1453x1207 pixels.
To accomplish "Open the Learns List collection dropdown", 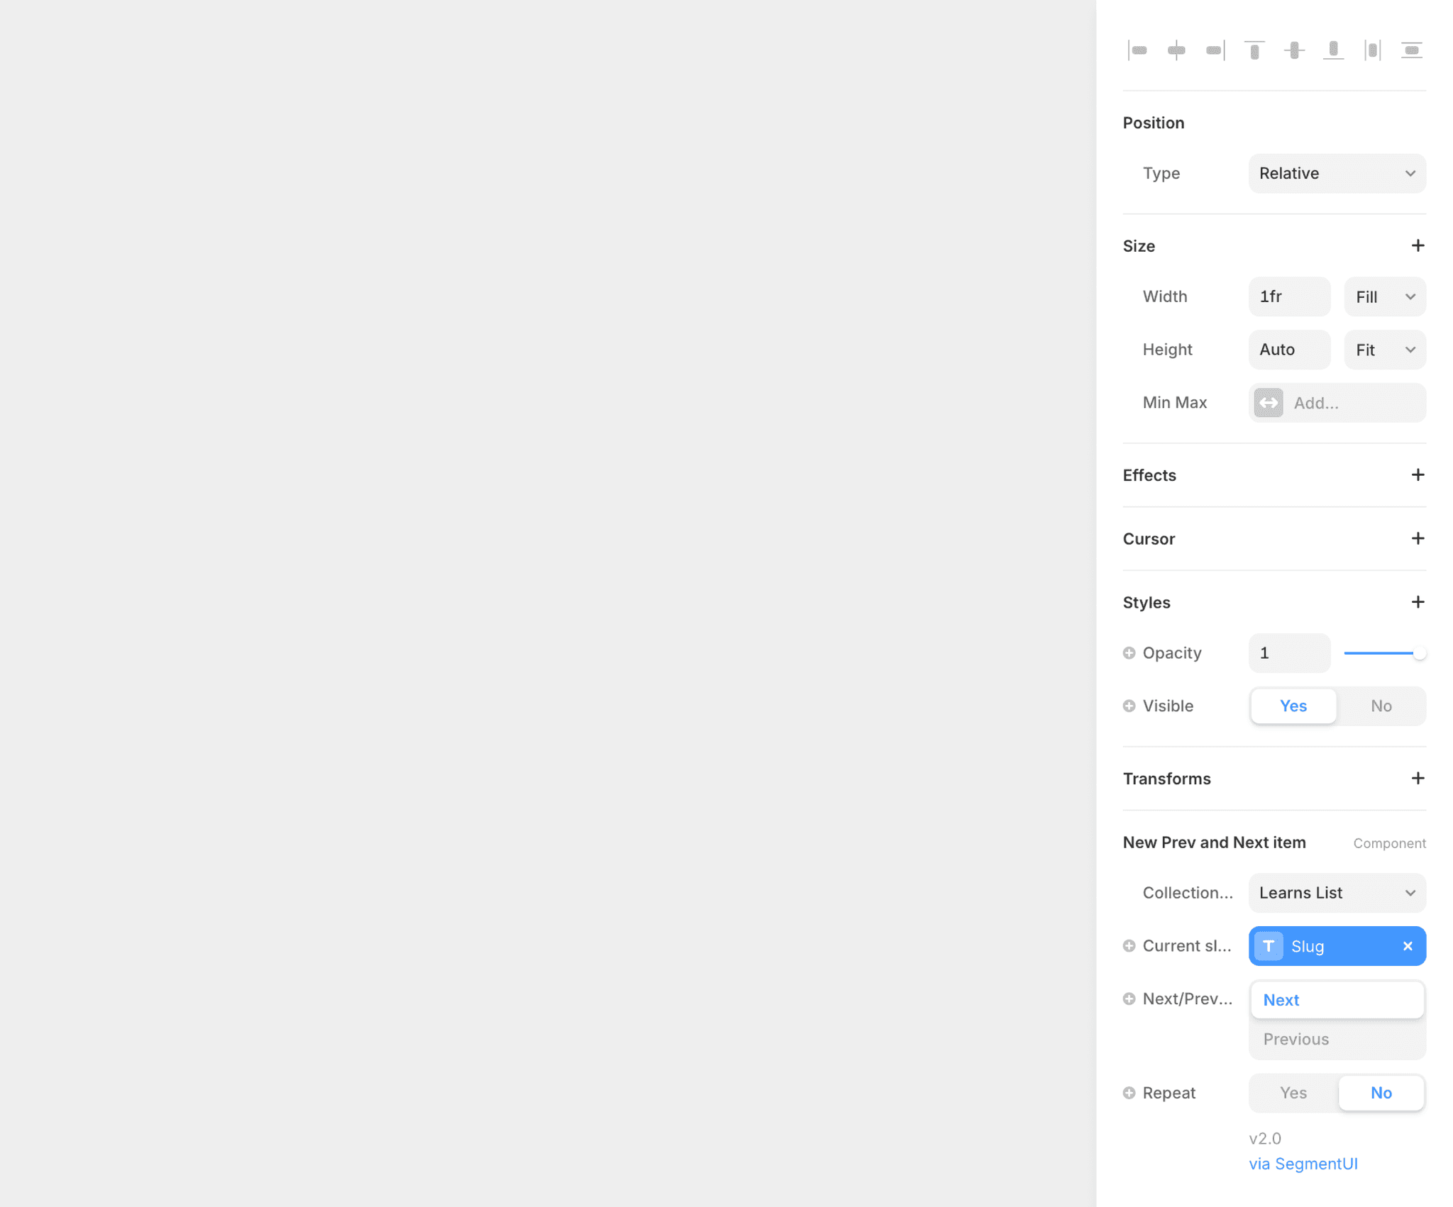I will [1336, 893].
